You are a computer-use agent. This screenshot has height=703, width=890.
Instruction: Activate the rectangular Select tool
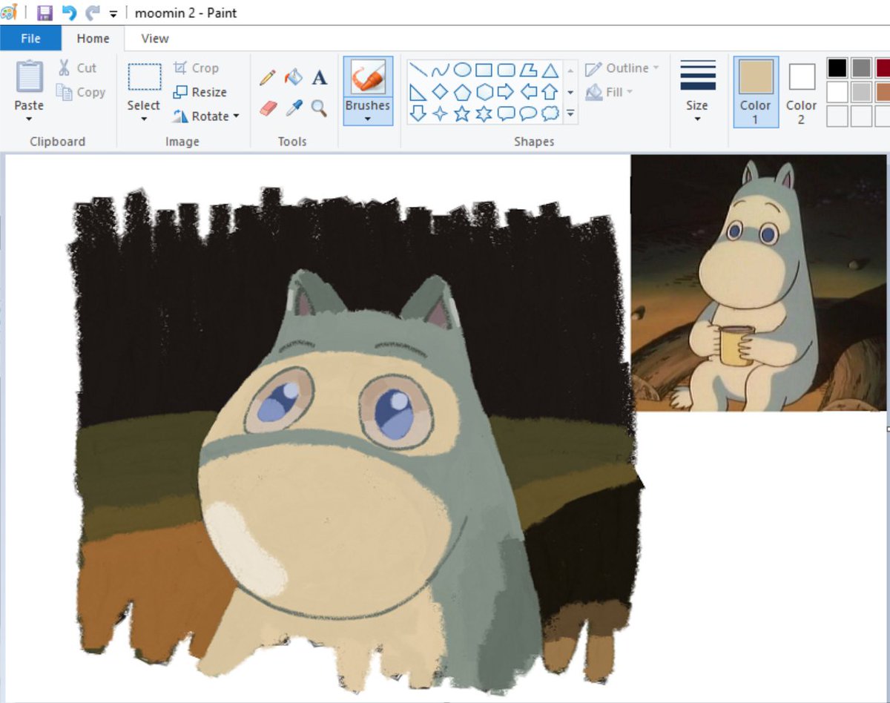coord(144,76)
